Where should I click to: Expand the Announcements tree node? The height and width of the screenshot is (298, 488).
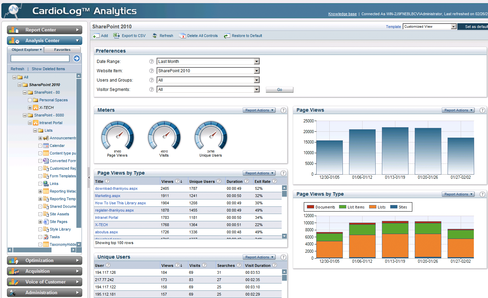pyautogui.click(x=40, y=138)
